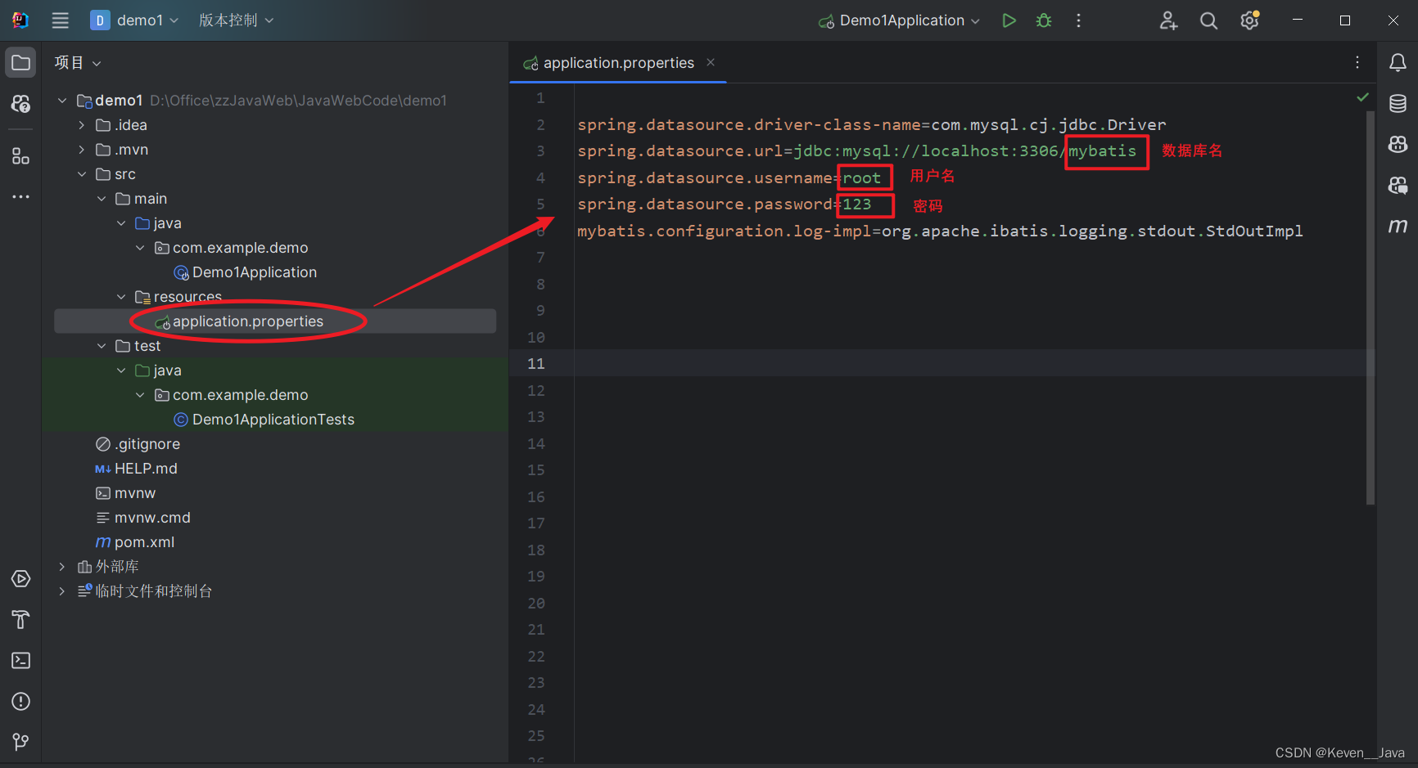
Task: Open the Structure tool window
Action: pyautogui.click(x=21, y=156)
